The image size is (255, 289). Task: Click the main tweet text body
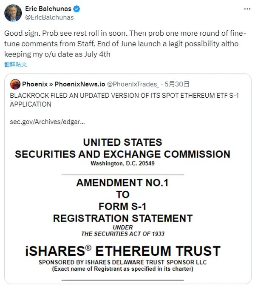[x=125, y=44]
